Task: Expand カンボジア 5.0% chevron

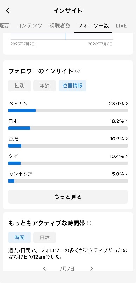Action: coord(127,174)
